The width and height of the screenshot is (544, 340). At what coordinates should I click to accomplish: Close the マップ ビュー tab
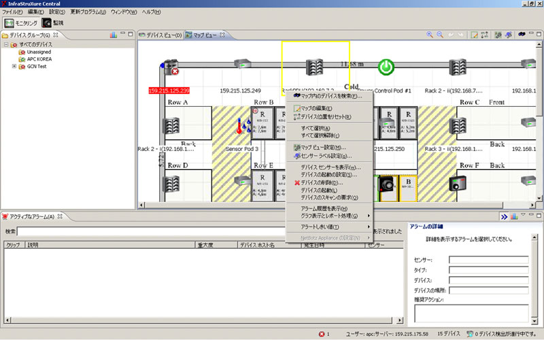click(x=222, y=35)
